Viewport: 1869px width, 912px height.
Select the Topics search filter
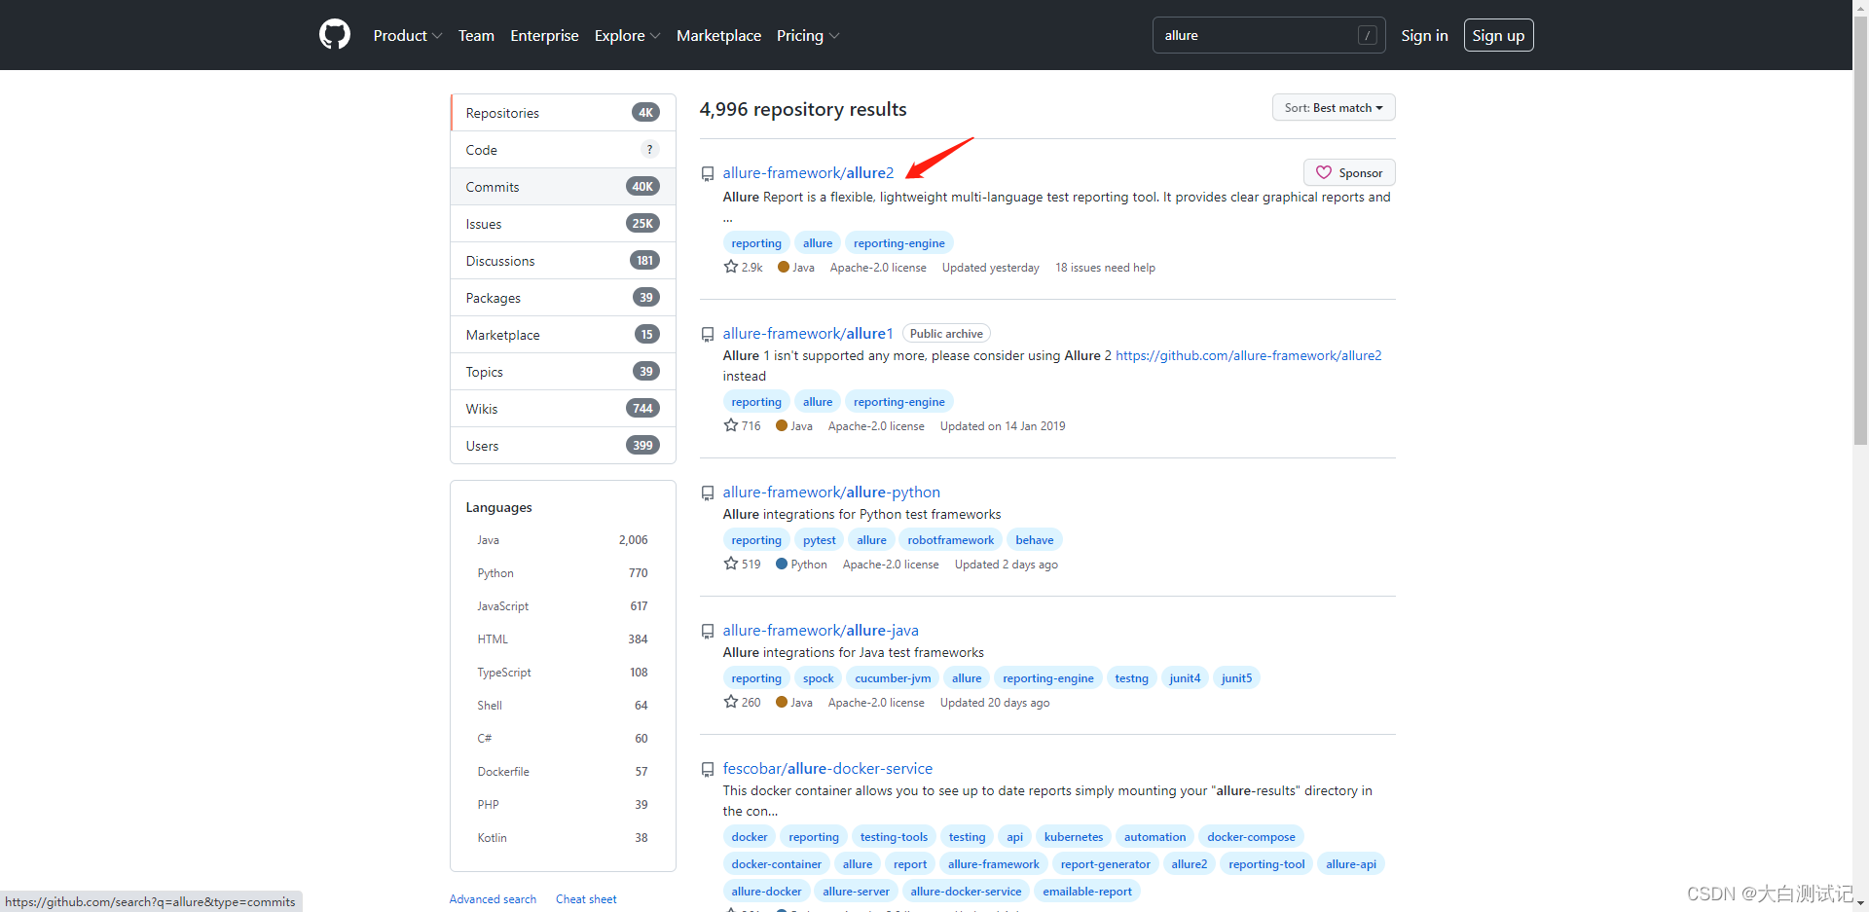point(563,372)
